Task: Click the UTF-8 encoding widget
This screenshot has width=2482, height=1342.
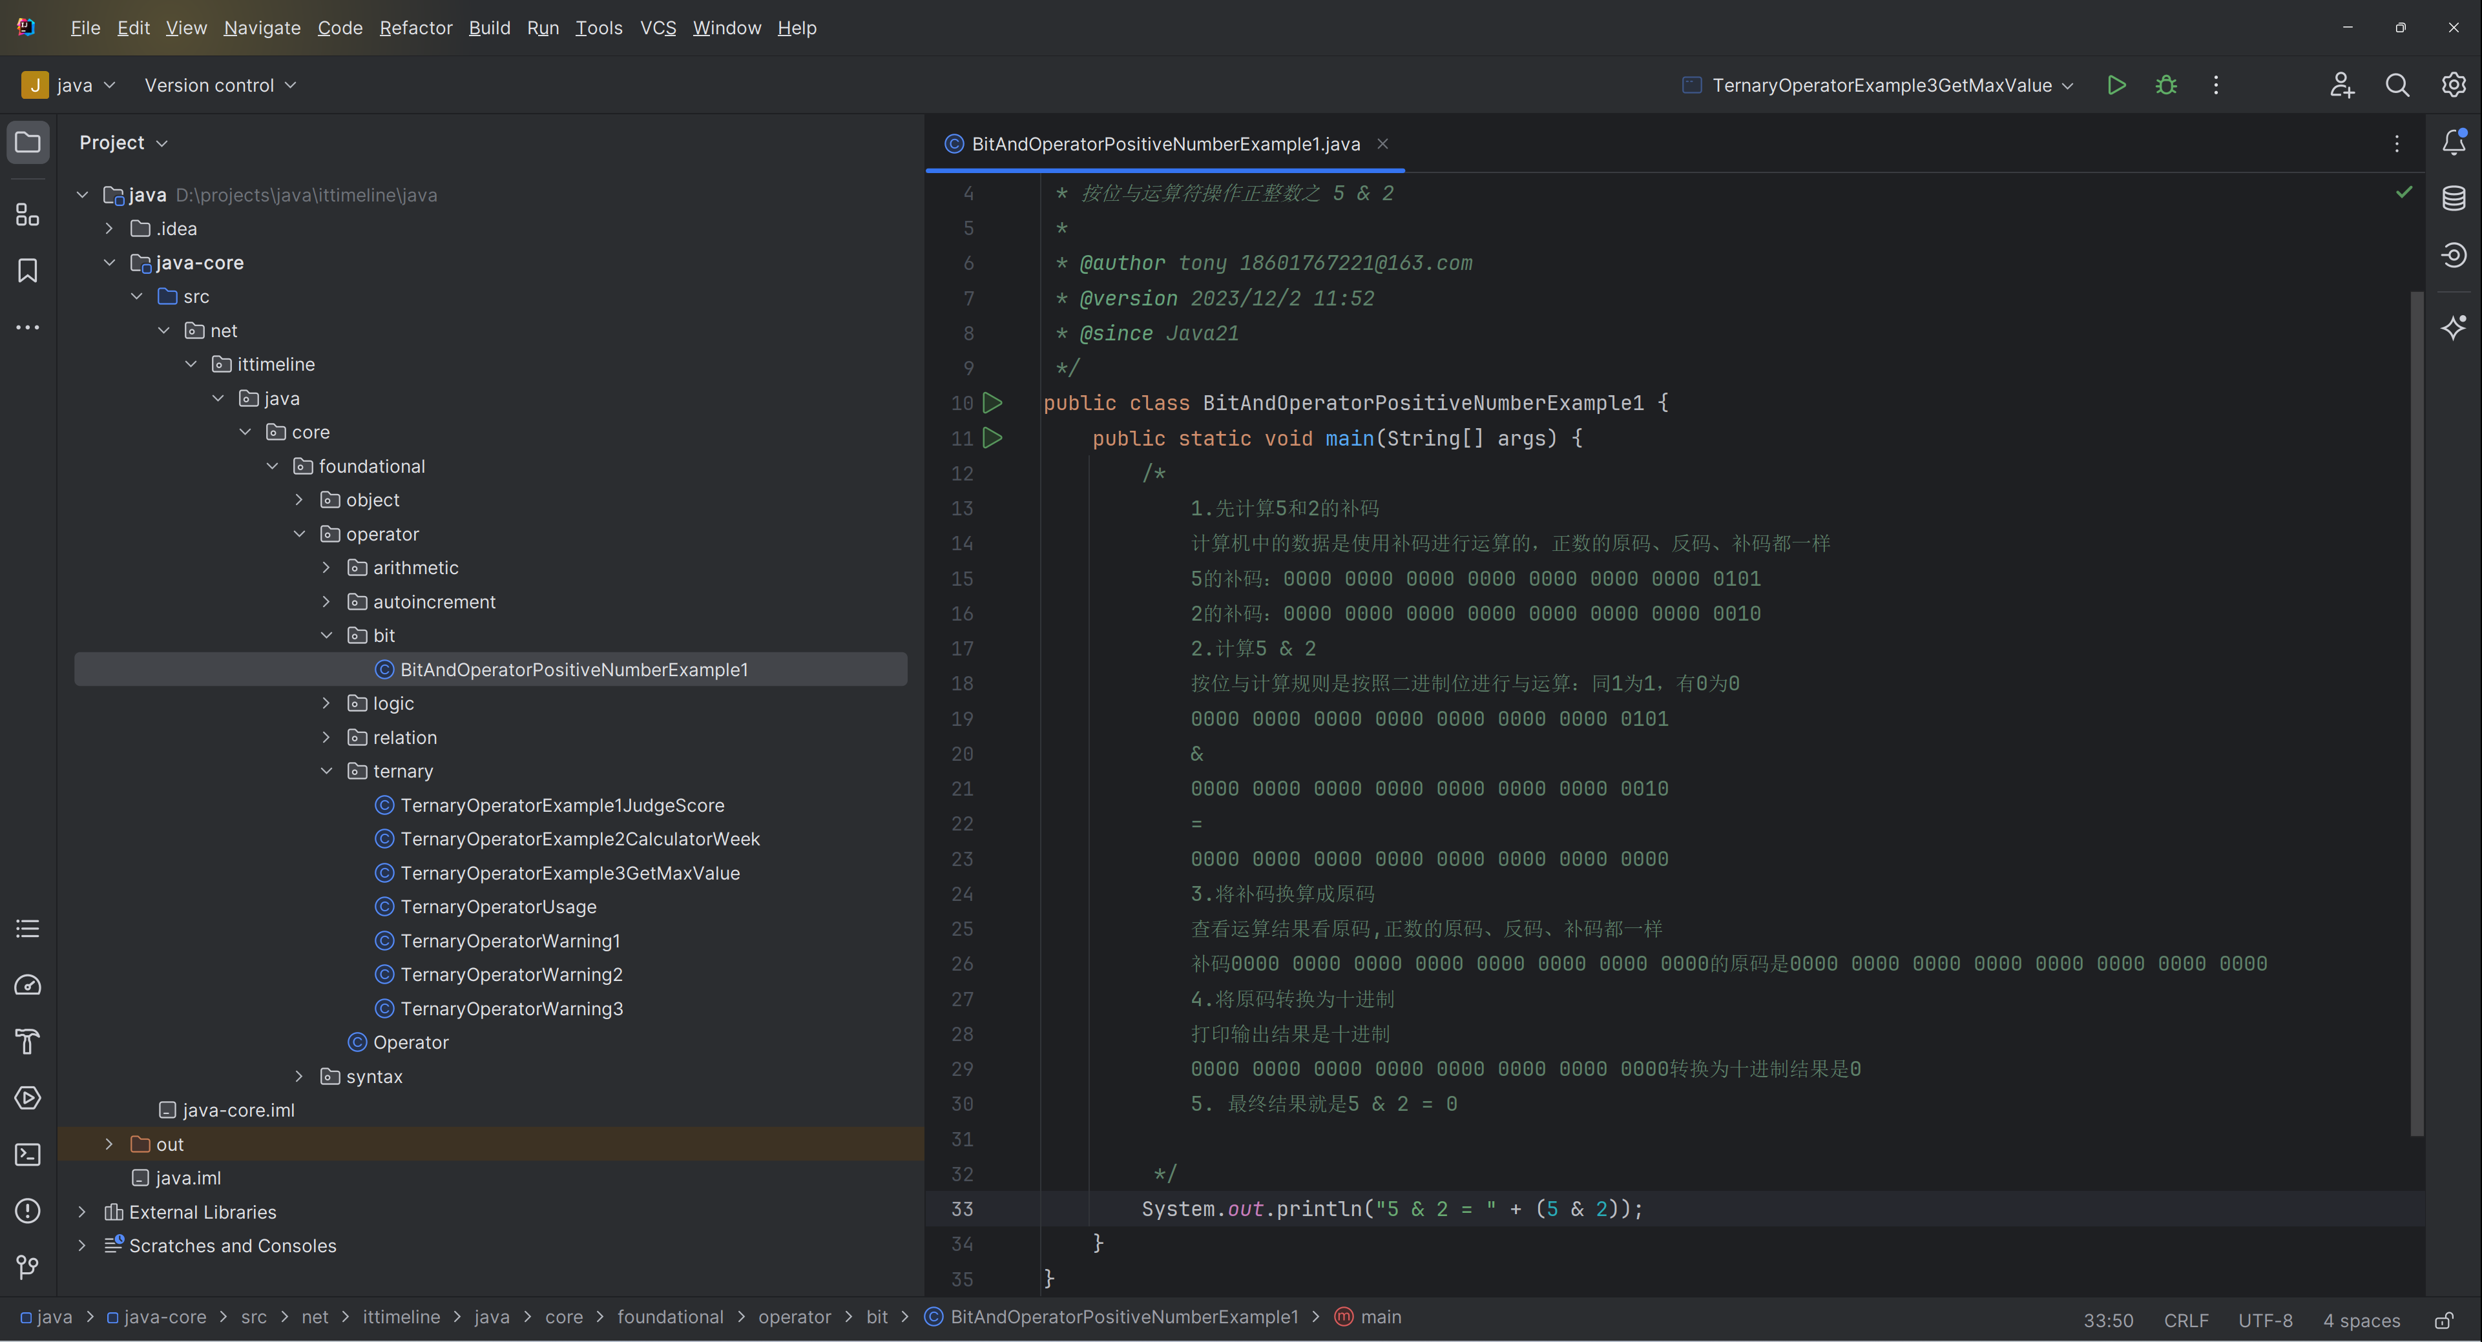Action: (x=2265, y=1320)
